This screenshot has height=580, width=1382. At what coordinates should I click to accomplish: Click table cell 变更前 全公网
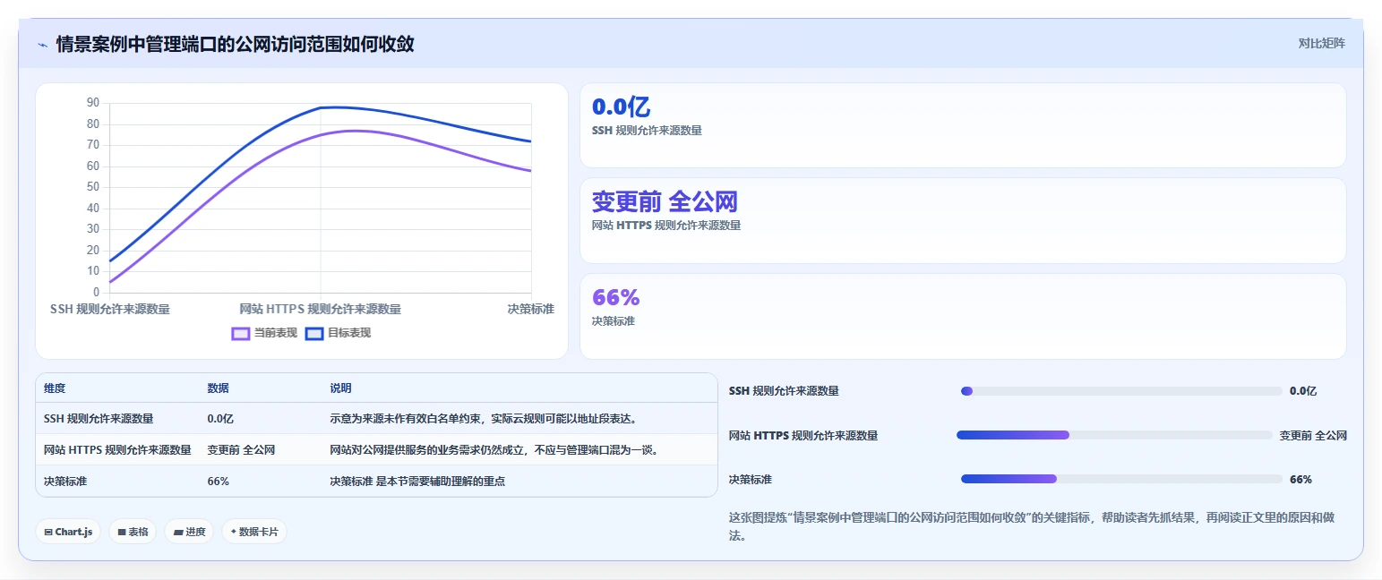pos(241,450)
